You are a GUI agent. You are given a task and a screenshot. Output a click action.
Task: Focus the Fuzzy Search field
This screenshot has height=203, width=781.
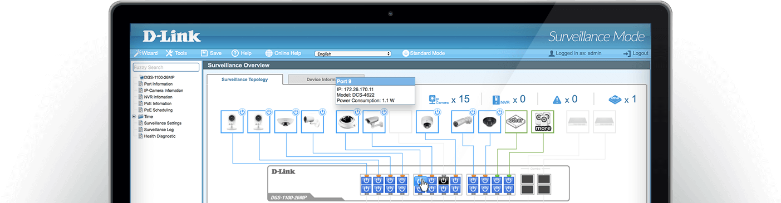(x=166, y=67)
